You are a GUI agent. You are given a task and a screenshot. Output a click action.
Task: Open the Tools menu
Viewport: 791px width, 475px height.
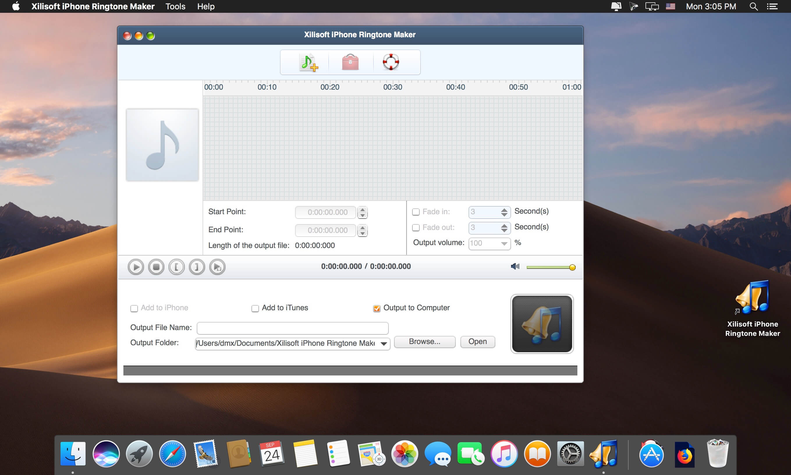(175, 6)
